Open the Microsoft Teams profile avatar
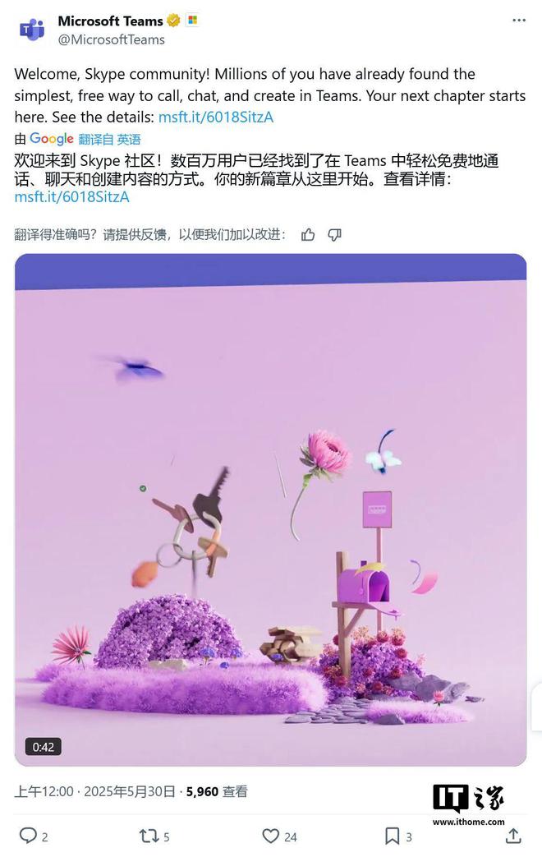Screen dimensions: 542x857 pyautogui.click(x=32, y=30)
